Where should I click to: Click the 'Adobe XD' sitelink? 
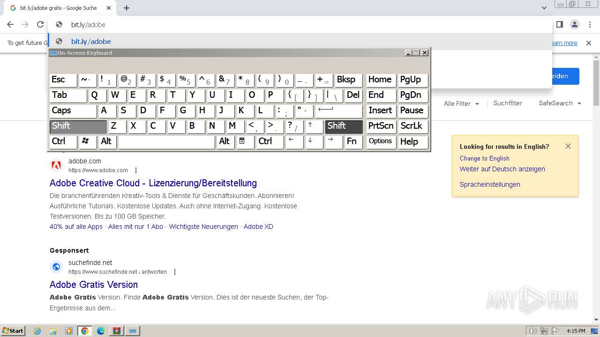tap(258, 227)
